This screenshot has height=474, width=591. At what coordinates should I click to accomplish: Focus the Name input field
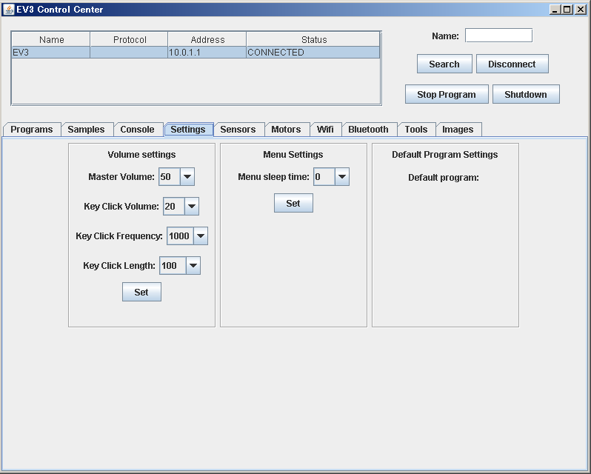(x=498, y=36)
